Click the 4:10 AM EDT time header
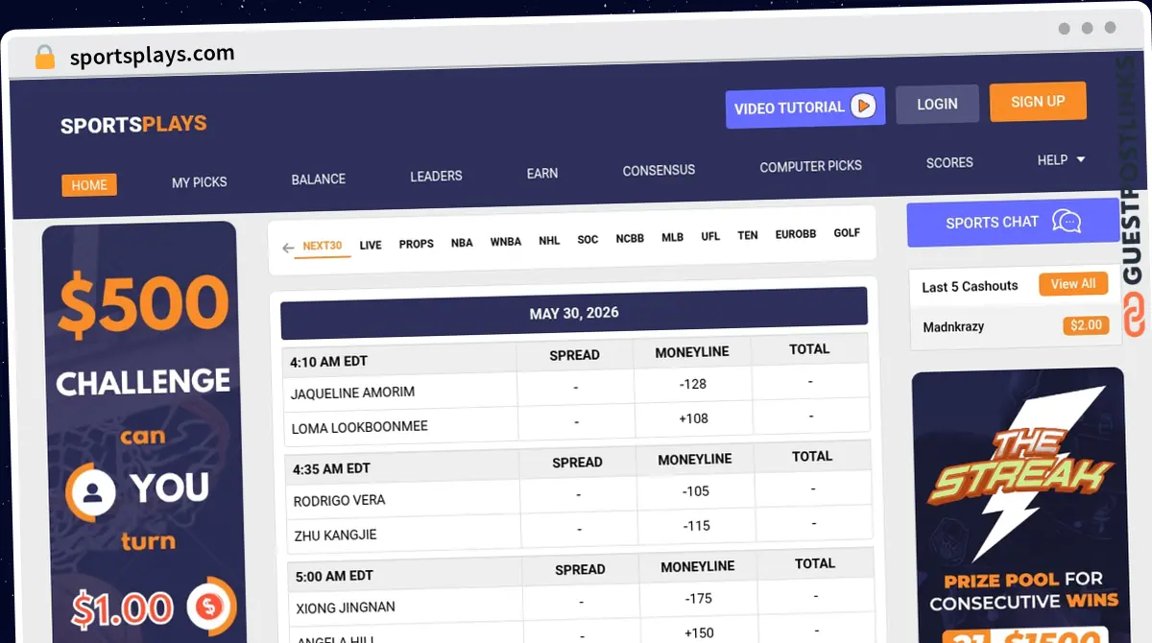Image resolution: width=1152 pixels, height=643 pixels. coord(329,362)
